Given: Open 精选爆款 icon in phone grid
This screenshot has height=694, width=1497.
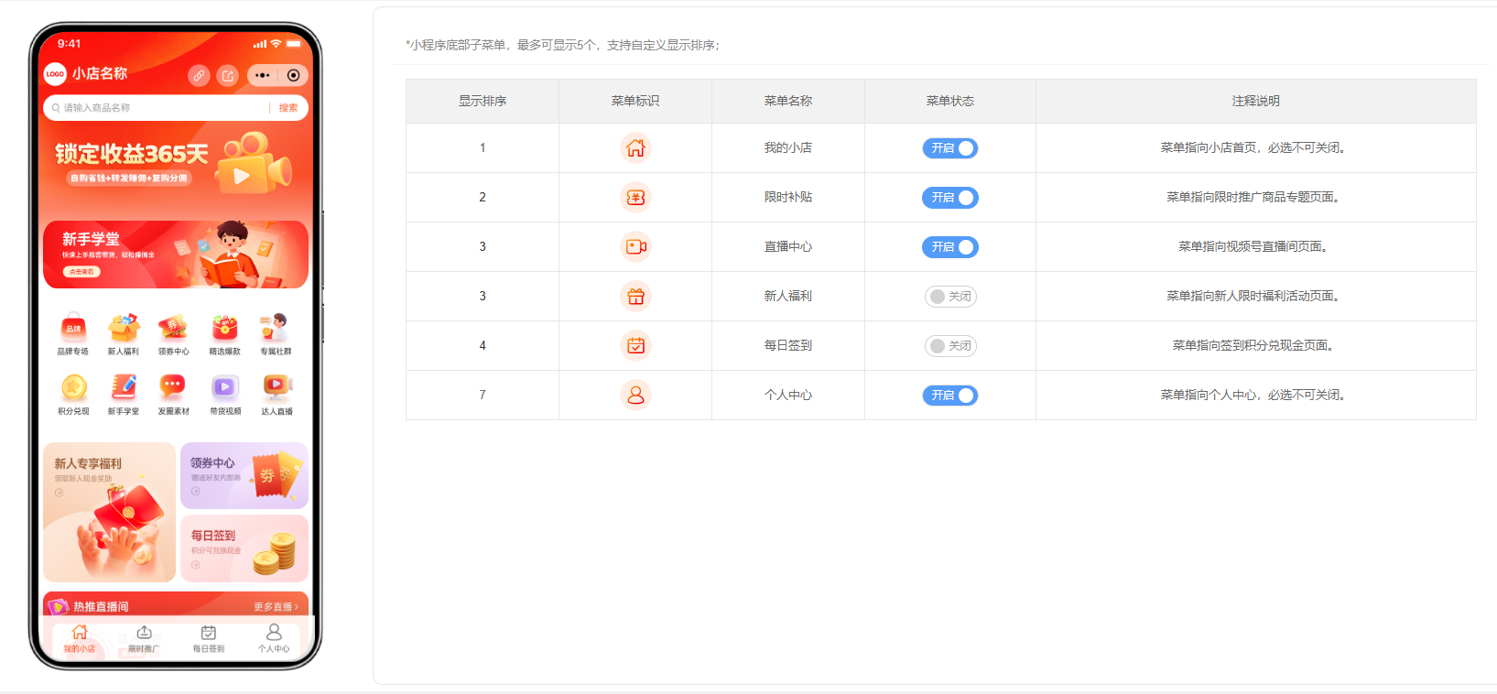Looking at the screenshot, I should click(225, 327).
